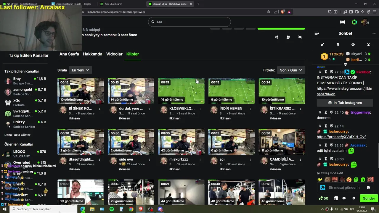The image size is (379, 213).
Task: Open the Discord icon in taskbar
Action: (160, 209)
